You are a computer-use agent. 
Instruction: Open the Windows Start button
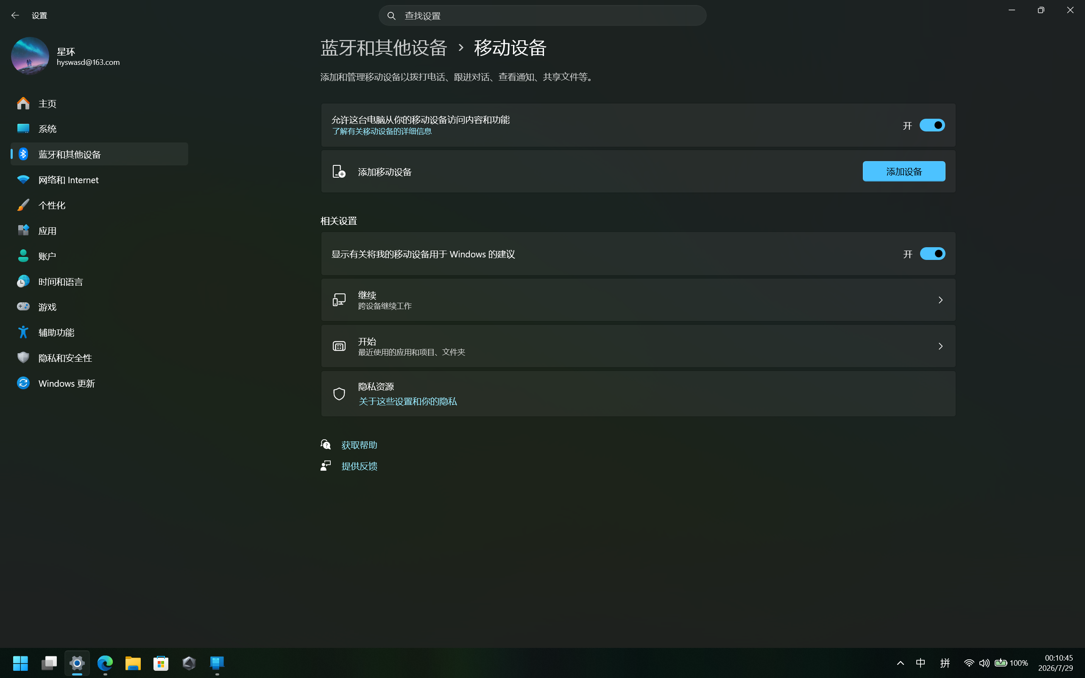tap(21, 663)
